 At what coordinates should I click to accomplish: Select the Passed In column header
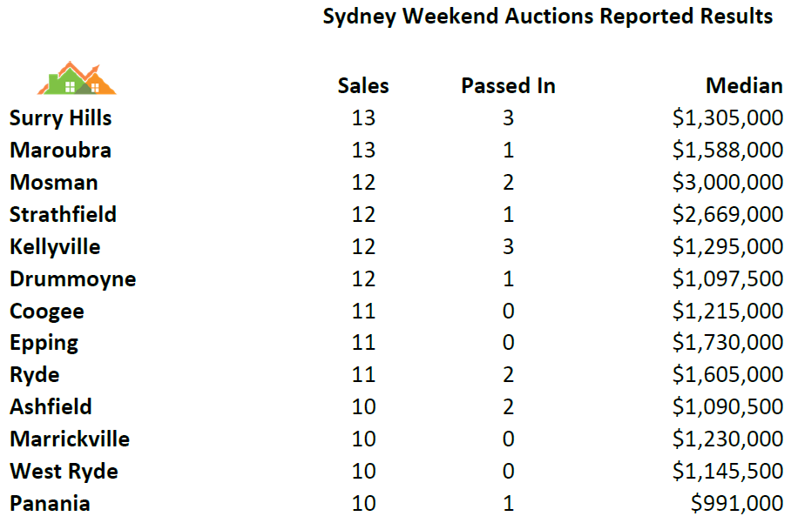point(508,86)
